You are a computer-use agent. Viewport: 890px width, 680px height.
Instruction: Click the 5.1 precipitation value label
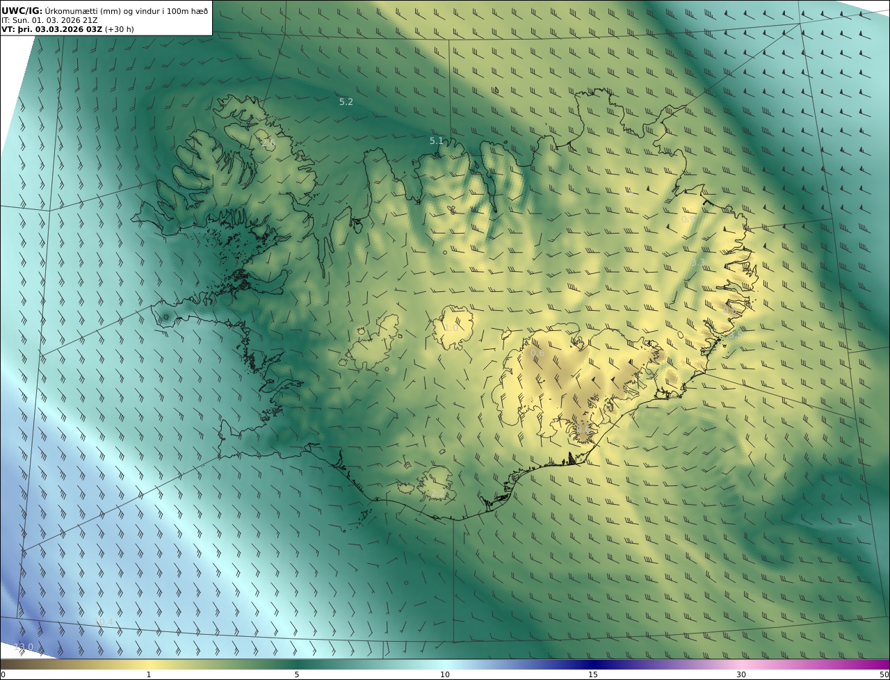point(437,140)
